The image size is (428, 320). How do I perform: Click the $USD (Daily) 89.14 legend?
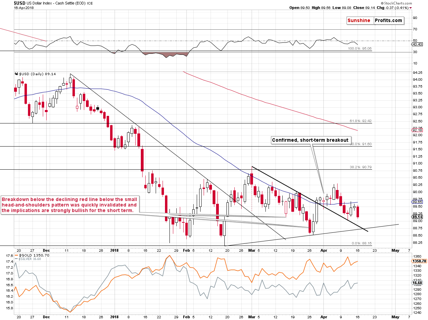point(36,74)
